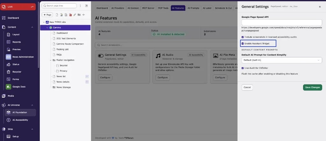Click the Save Changes button
Screen dimensions: 326x141
[313, 87]
